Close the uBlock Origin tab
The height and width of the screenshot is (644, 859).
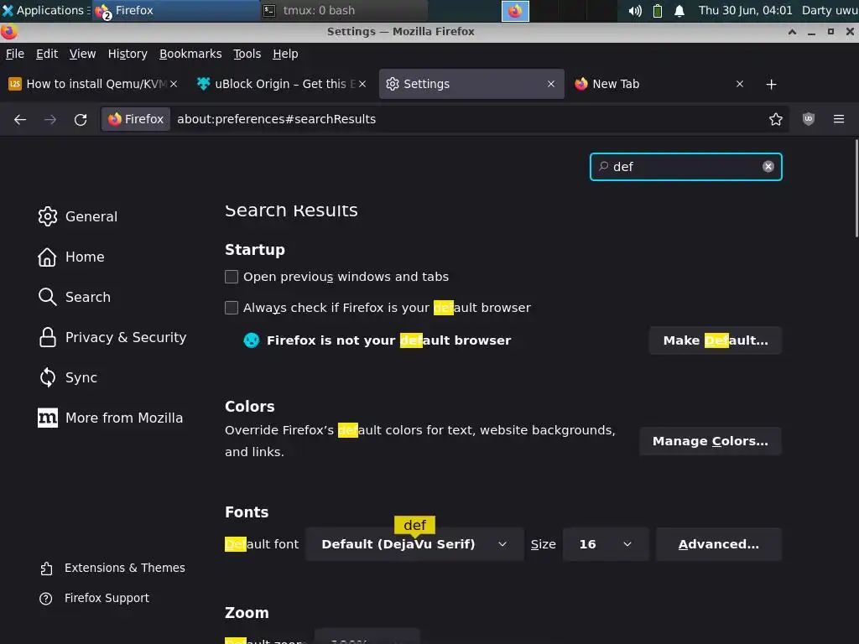(x=362, y=84)
